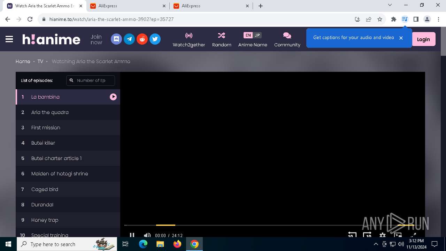
Task: Click the taskbar search box
Action: click(x=67, y=244)
